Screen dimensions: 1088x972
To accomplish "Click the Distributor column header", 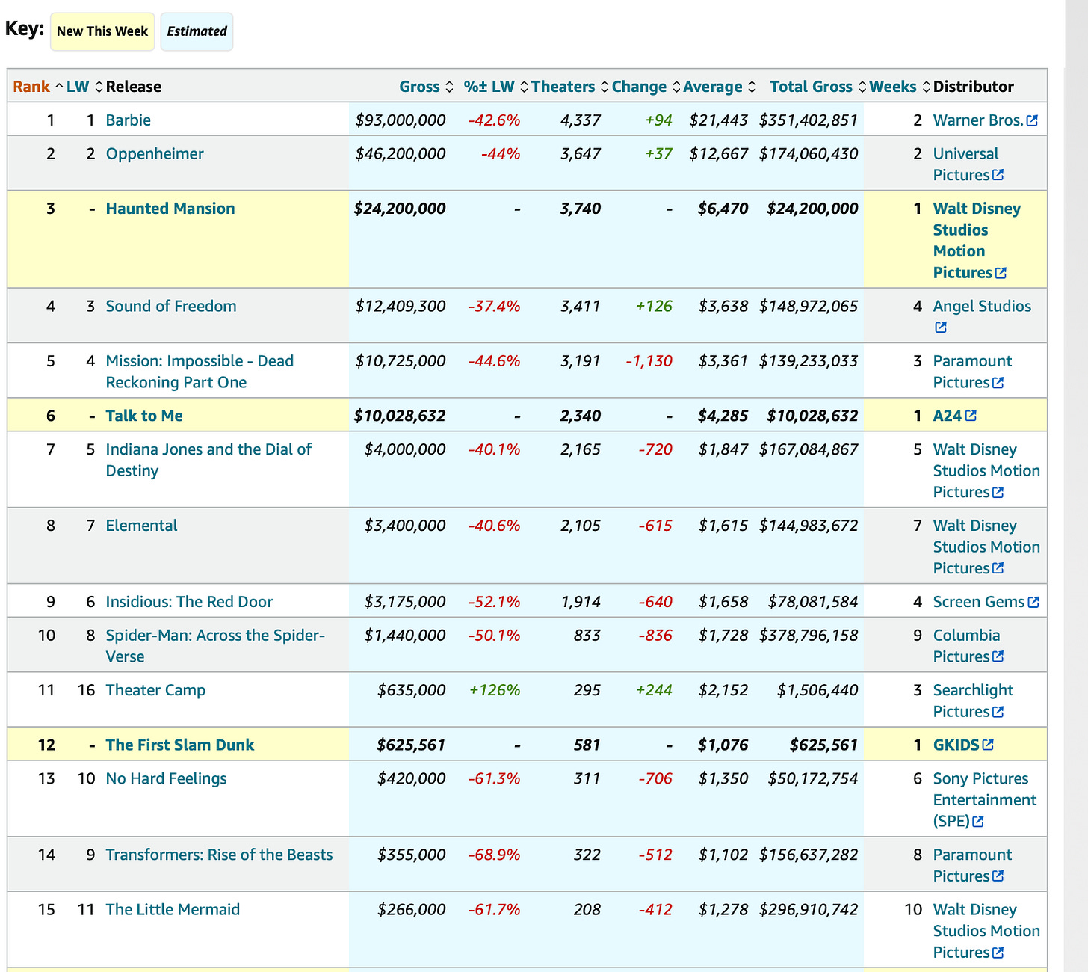I will click(973, 87).
